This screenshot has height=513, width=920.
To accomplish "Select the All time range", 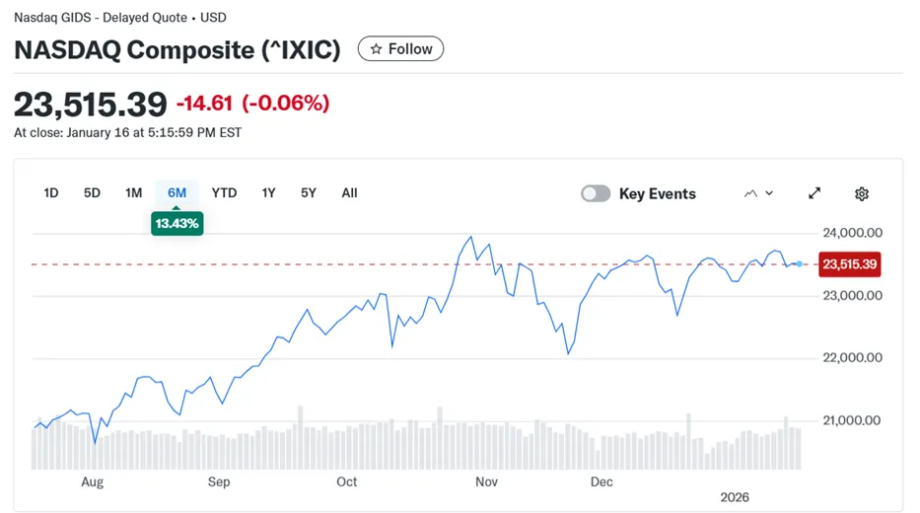I will [349, 193].
